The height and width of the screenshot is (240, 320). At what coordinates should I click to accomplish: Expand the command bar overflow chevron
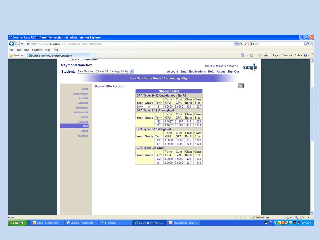pyautogui.click(x=312, y=54)
